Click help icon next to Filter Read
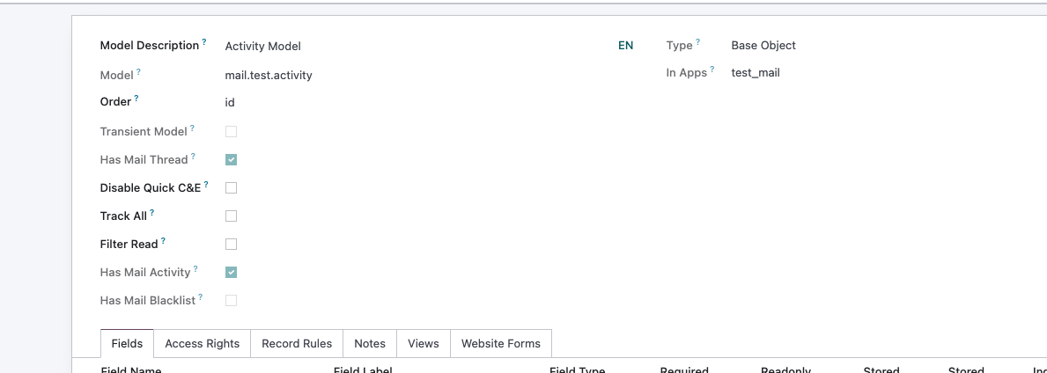Viewport: 1047px width, 373px height. [x=164, y=241]
